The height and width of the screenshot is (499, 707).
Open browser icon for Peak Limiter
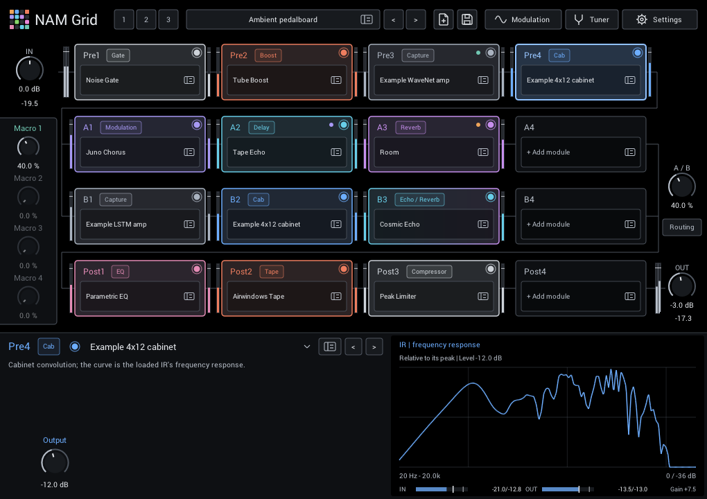[483, 297]
